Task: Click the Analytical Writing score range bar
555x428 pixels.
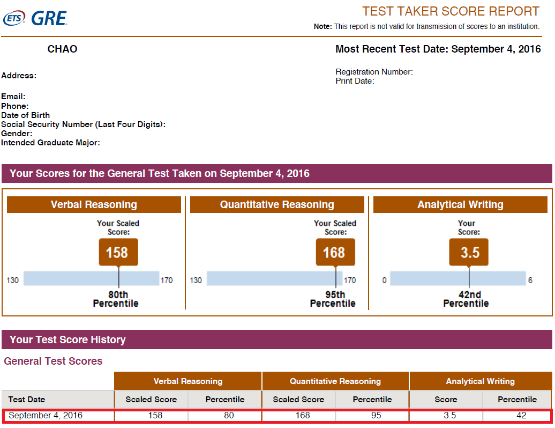Action: click(458, 278)
